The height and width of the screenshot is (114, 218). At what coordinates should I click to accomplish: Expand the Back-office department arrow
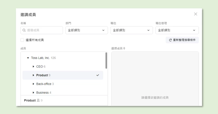pos(33,84)
